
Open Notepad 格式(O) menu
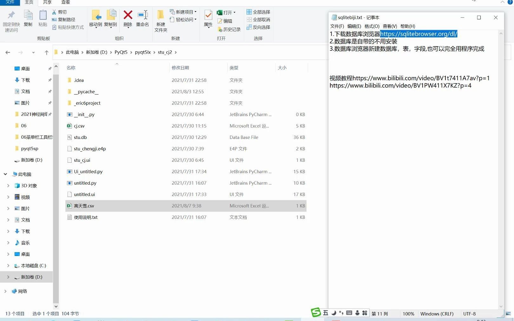[x=372, y=26]
